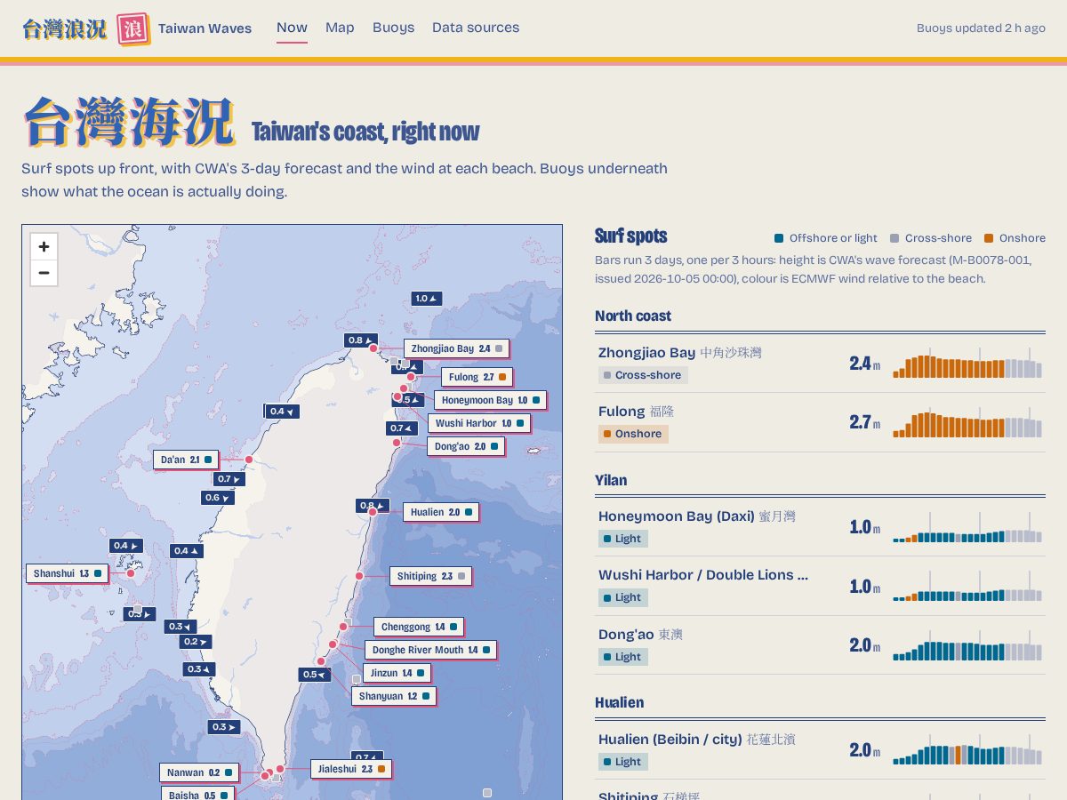Click the pink pin for Zhongjiao Bay on the map
This screenshot has width=1067, height=800.
(x=373, y=348)
